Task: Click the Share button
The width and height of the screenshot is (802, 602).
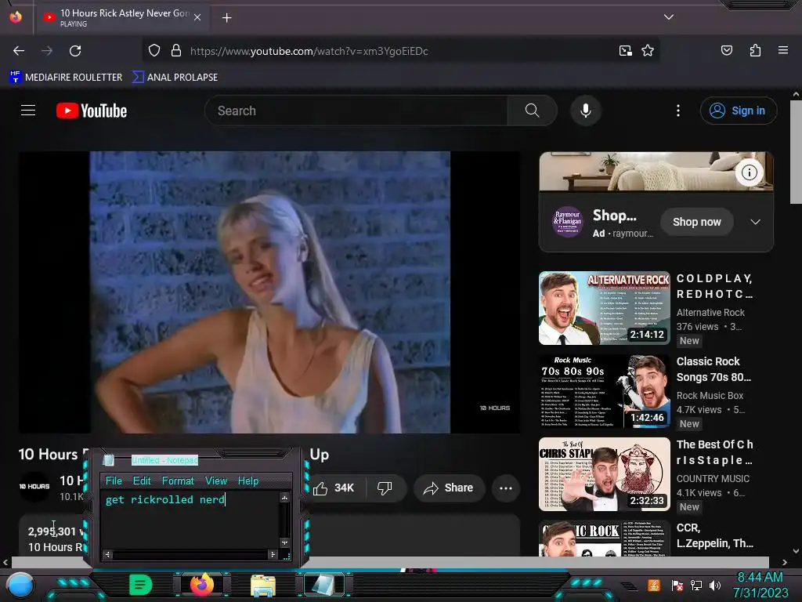Action: 448,488
